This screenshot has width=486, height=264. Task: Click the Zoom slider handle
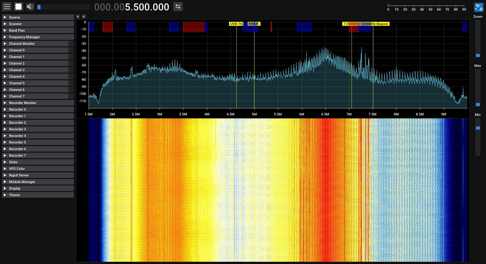point(478,55)
